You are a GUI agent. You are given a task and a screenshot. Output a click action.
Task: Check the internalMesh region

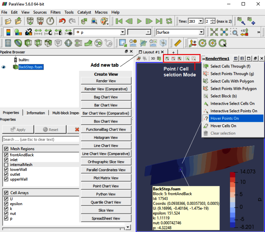tap(6, 165)
